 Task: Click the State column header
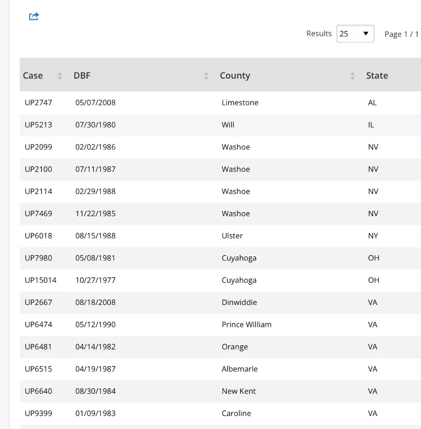pyautogui.click(x=377, y=76)
